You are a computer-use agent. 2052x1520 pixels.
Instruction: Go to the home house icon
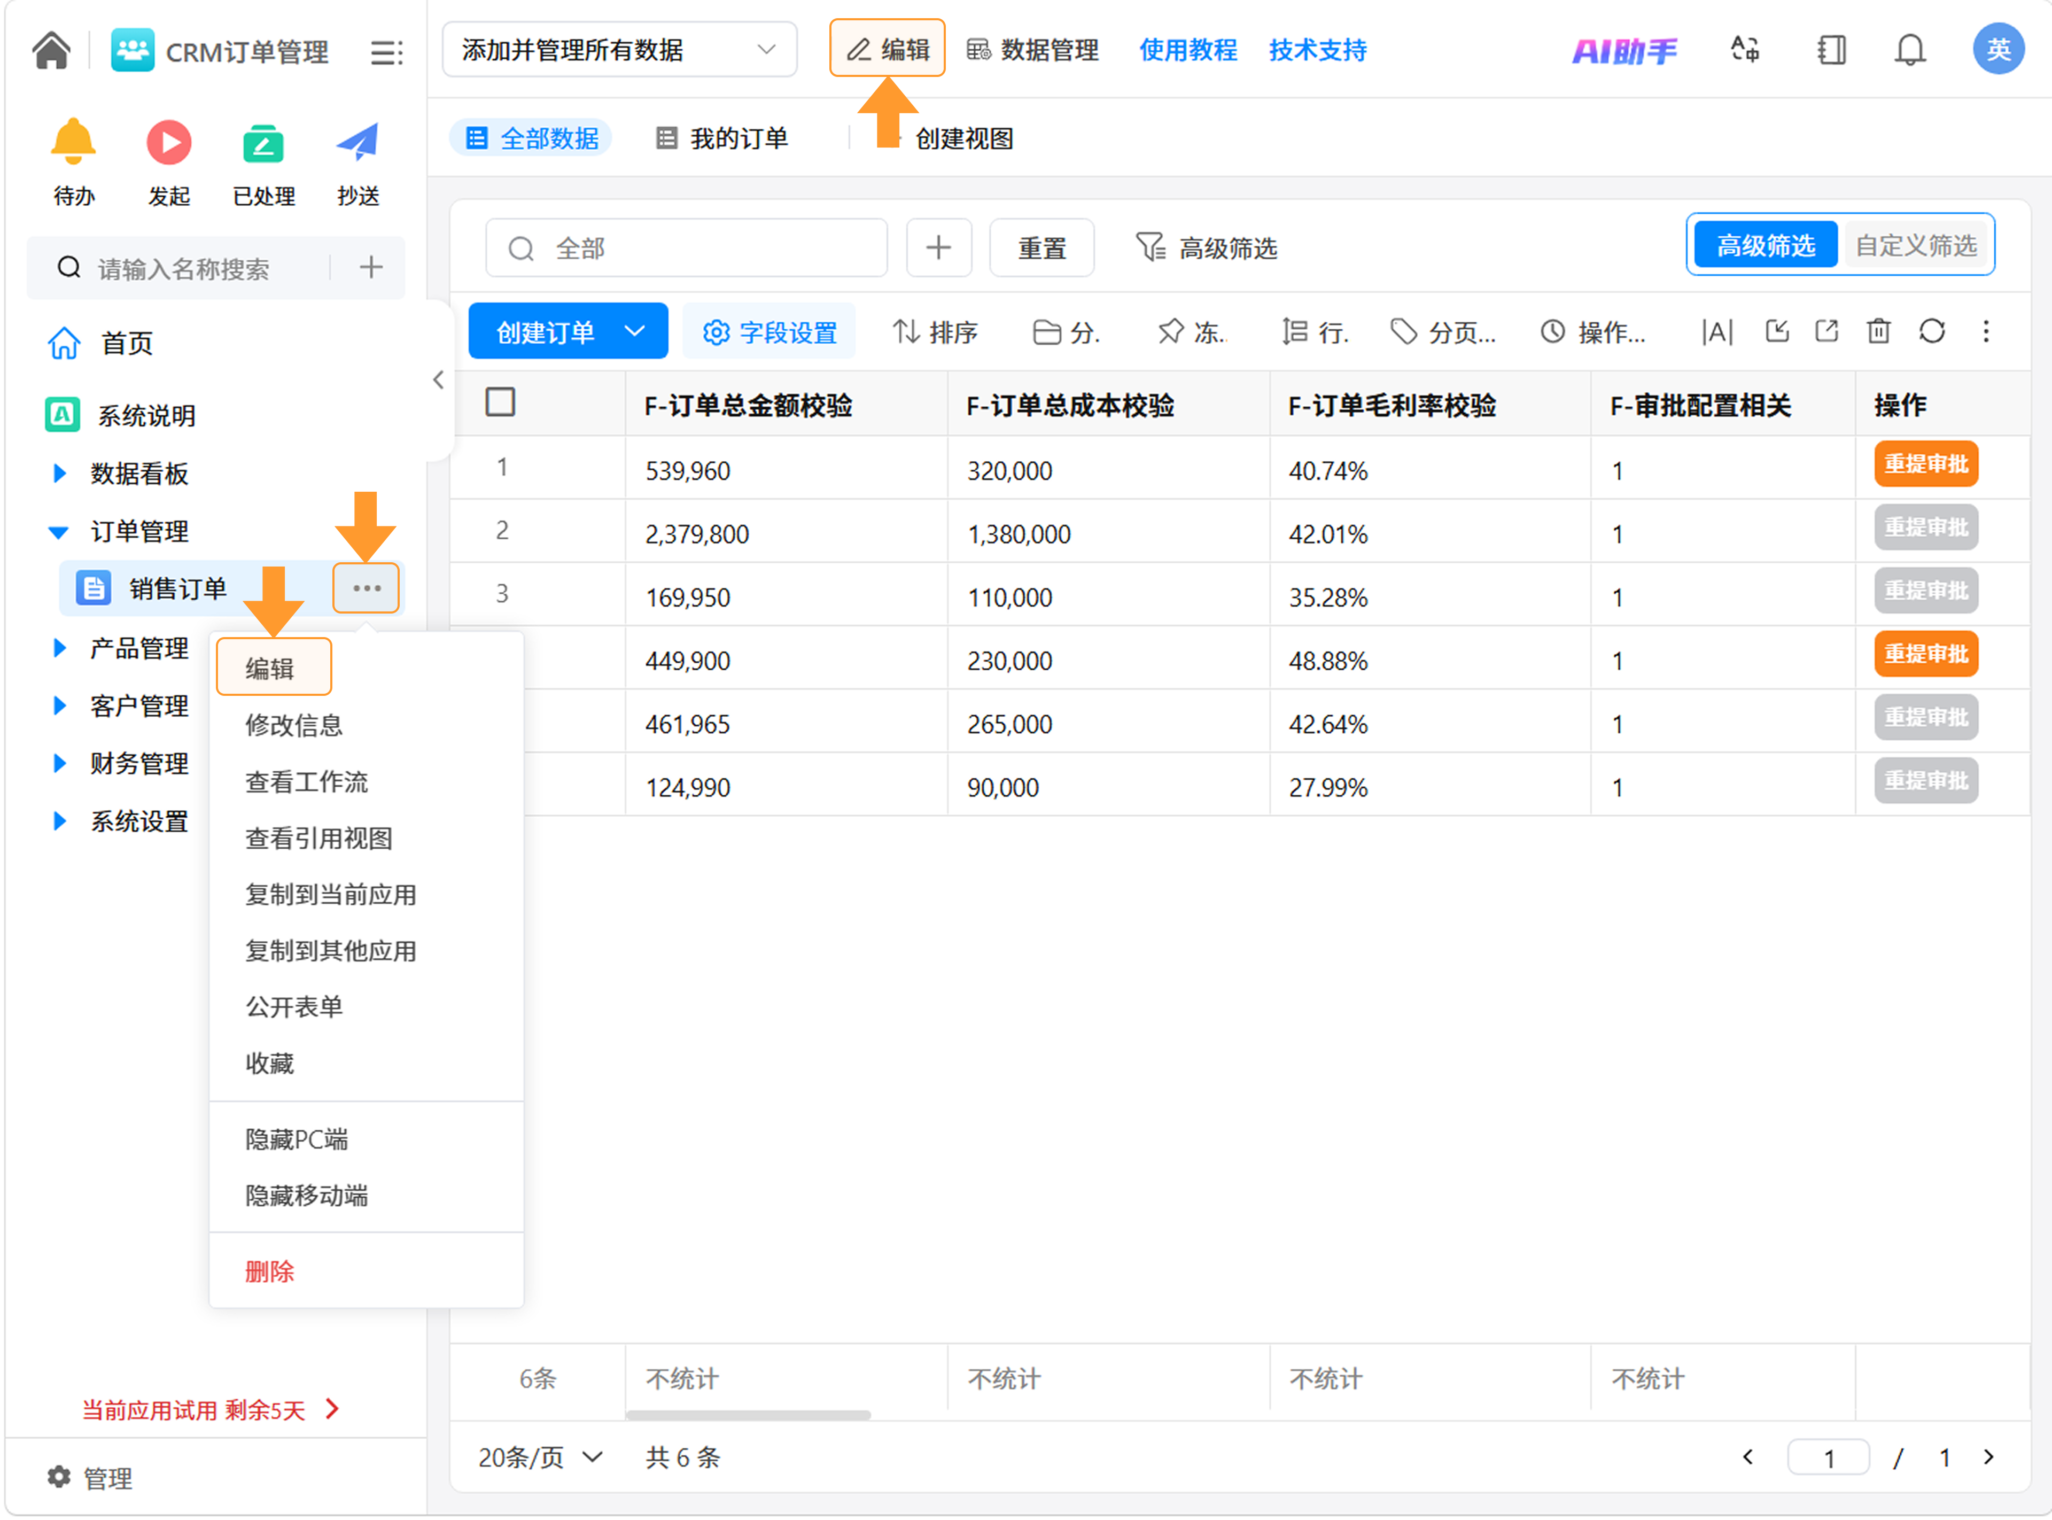[51, 51]
